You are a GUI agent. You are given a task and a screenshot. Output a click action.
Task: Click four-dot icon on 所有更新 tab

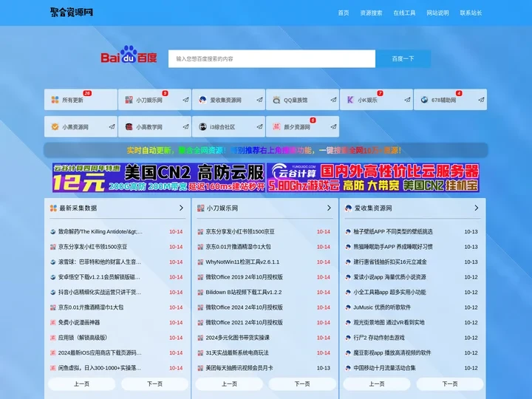tap(55, 100)
